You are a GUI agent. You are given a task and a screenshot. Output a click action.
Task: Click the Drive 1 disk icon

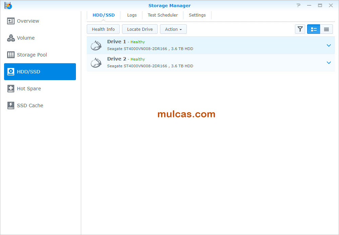[96, 45]
